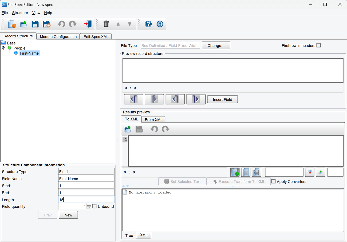This screenshot has height=242, width=347.
Task: Click the Base folder icon in the tree
Action: pos(3,43)
